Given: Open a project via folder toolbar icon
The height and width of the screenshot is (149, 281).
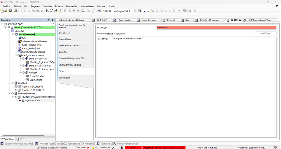Looking at the screenshot, I should click(x=6, y=11).
